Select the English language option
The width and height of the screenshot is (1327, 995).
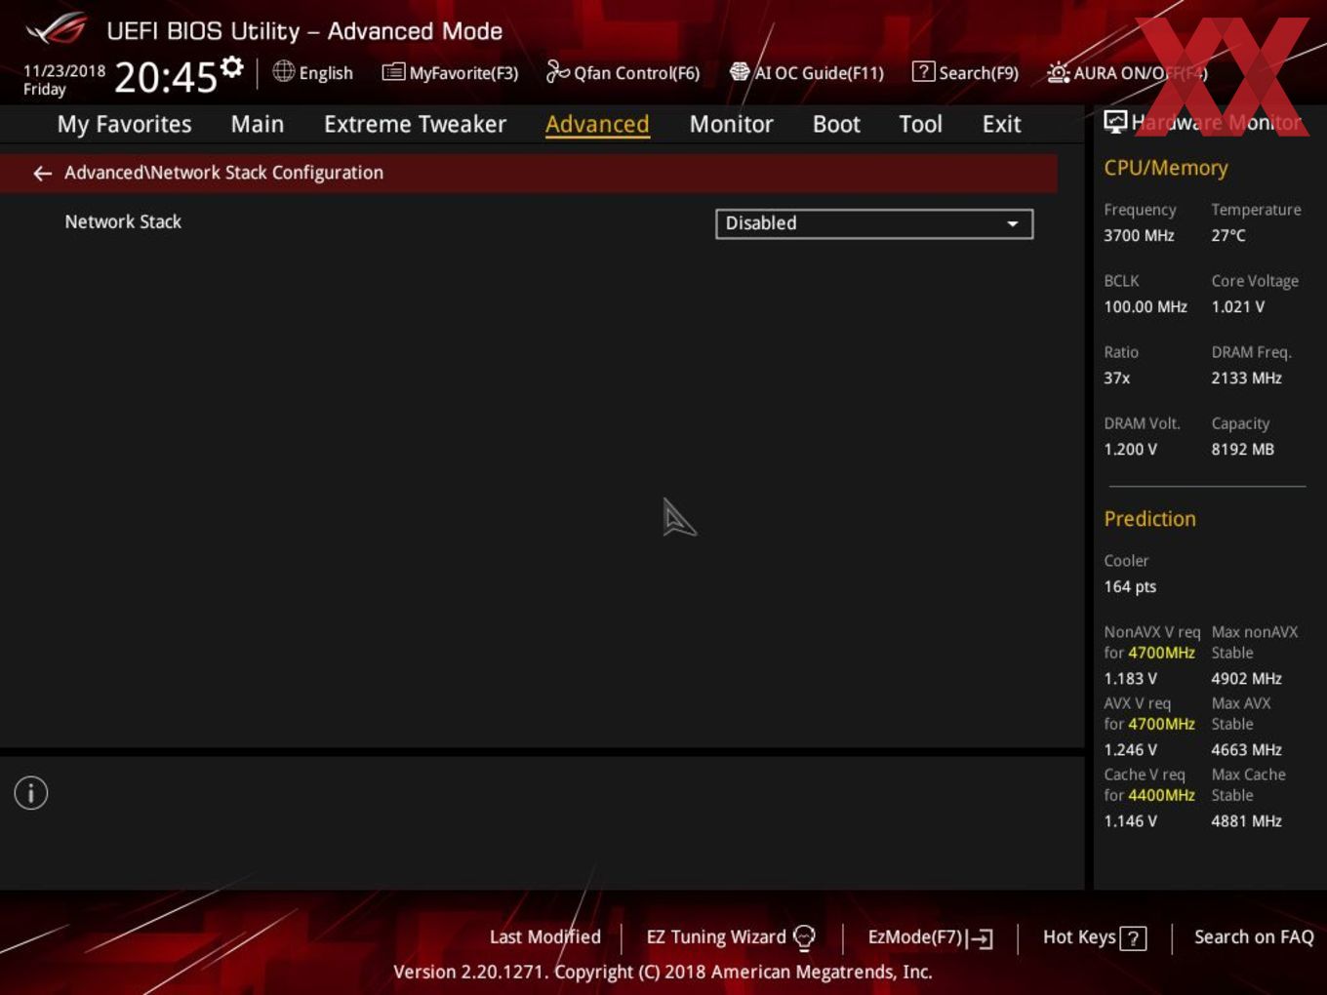click(326, 73)
